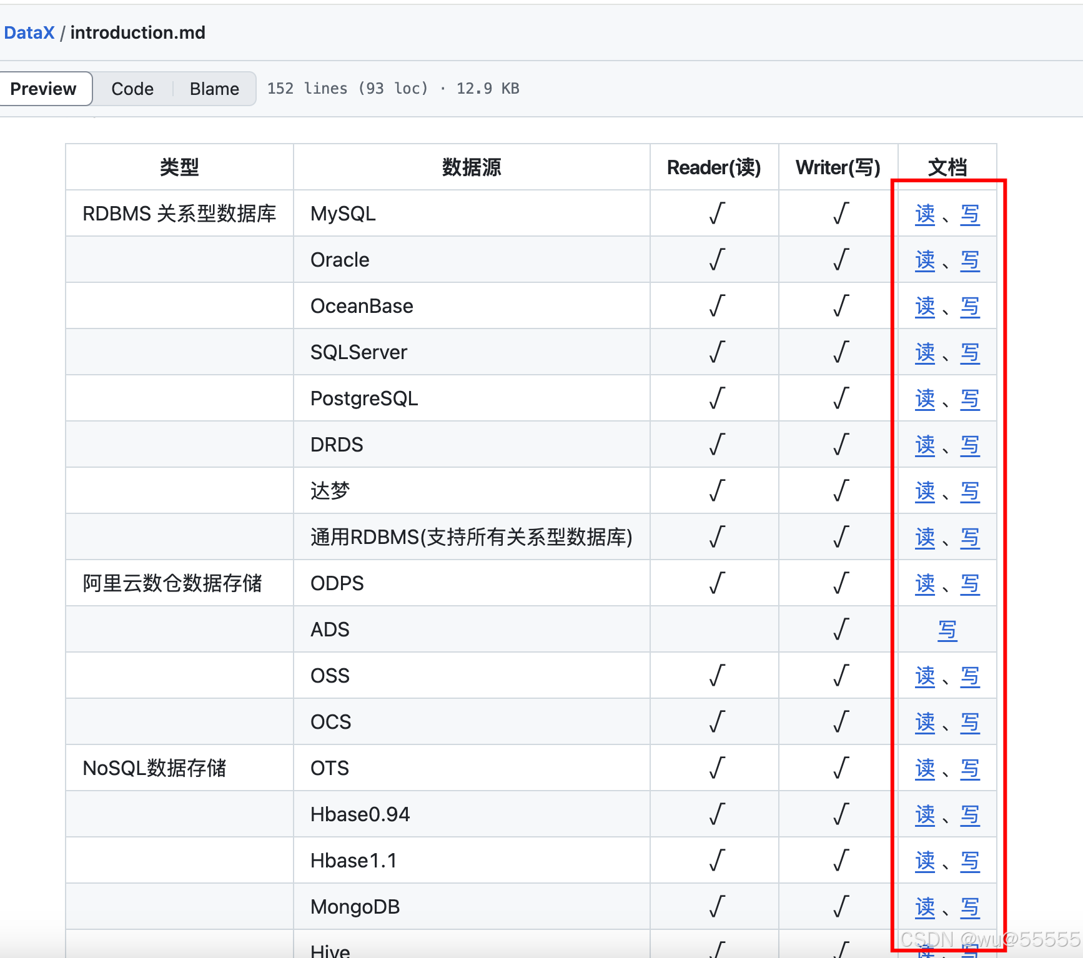Viewport: 1083px width, 958px height.
Task: Open the MySQL write (写) doc link
Action: click(x=970, y=214)
